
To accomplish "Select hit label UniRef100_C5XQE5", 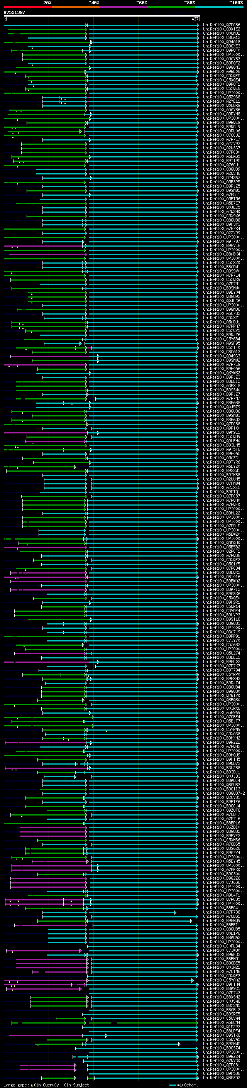I will point(222,76).
